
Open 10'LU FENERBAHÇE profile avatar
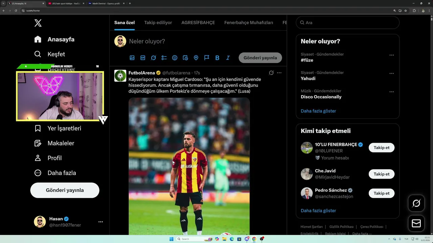(307, 147)
